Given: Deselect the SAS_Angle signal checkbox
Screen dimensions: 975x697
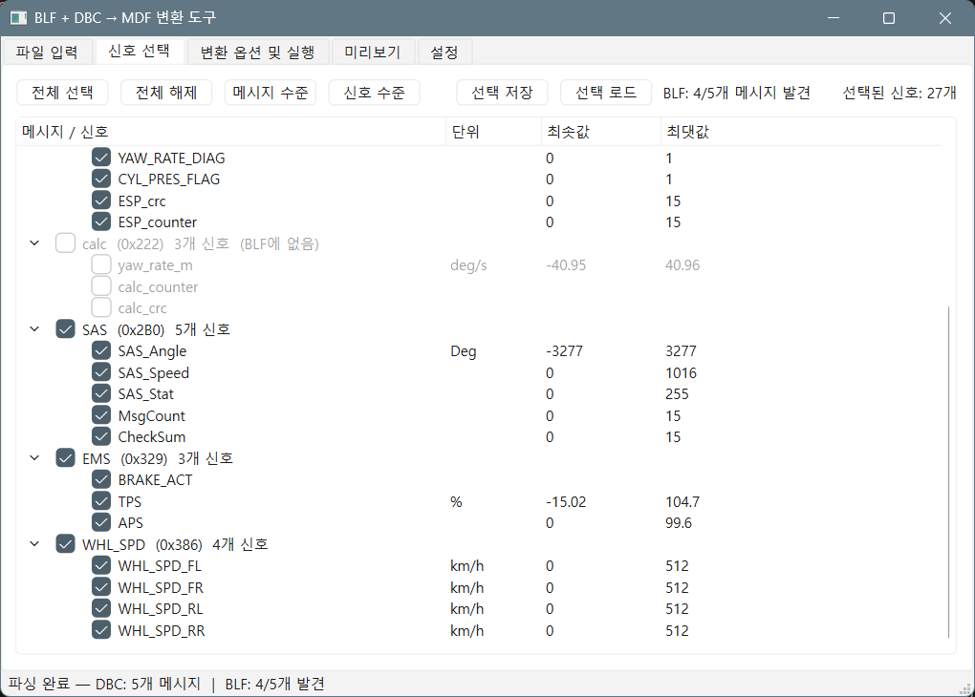Looking at the screenshot, I should coord(101,351).
